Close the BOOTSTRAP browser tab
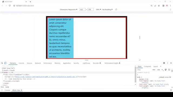 point(26,2)
